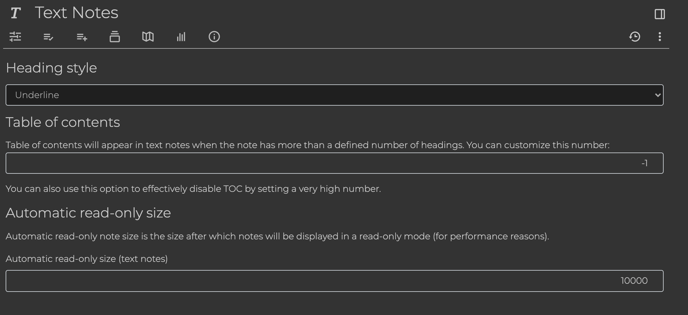
Task: View the note revisions history
Action: tap(635, 37)
